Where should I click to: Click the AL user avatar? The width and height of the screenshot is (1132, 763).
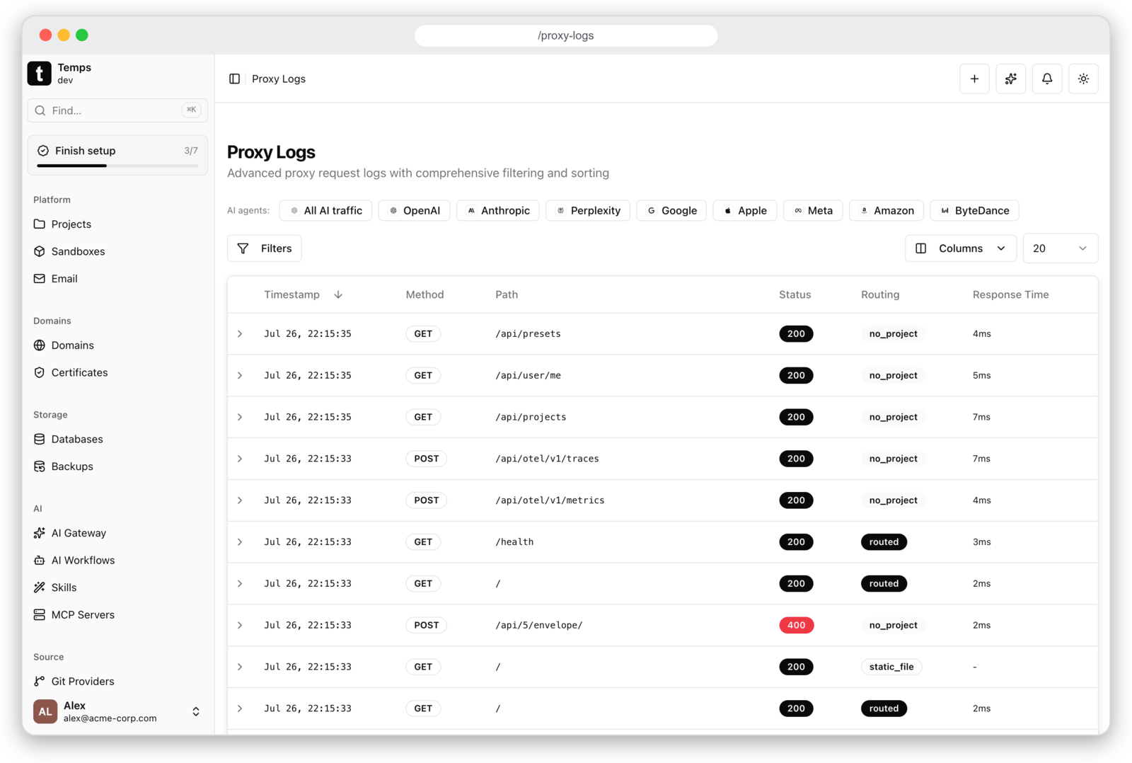45,711
